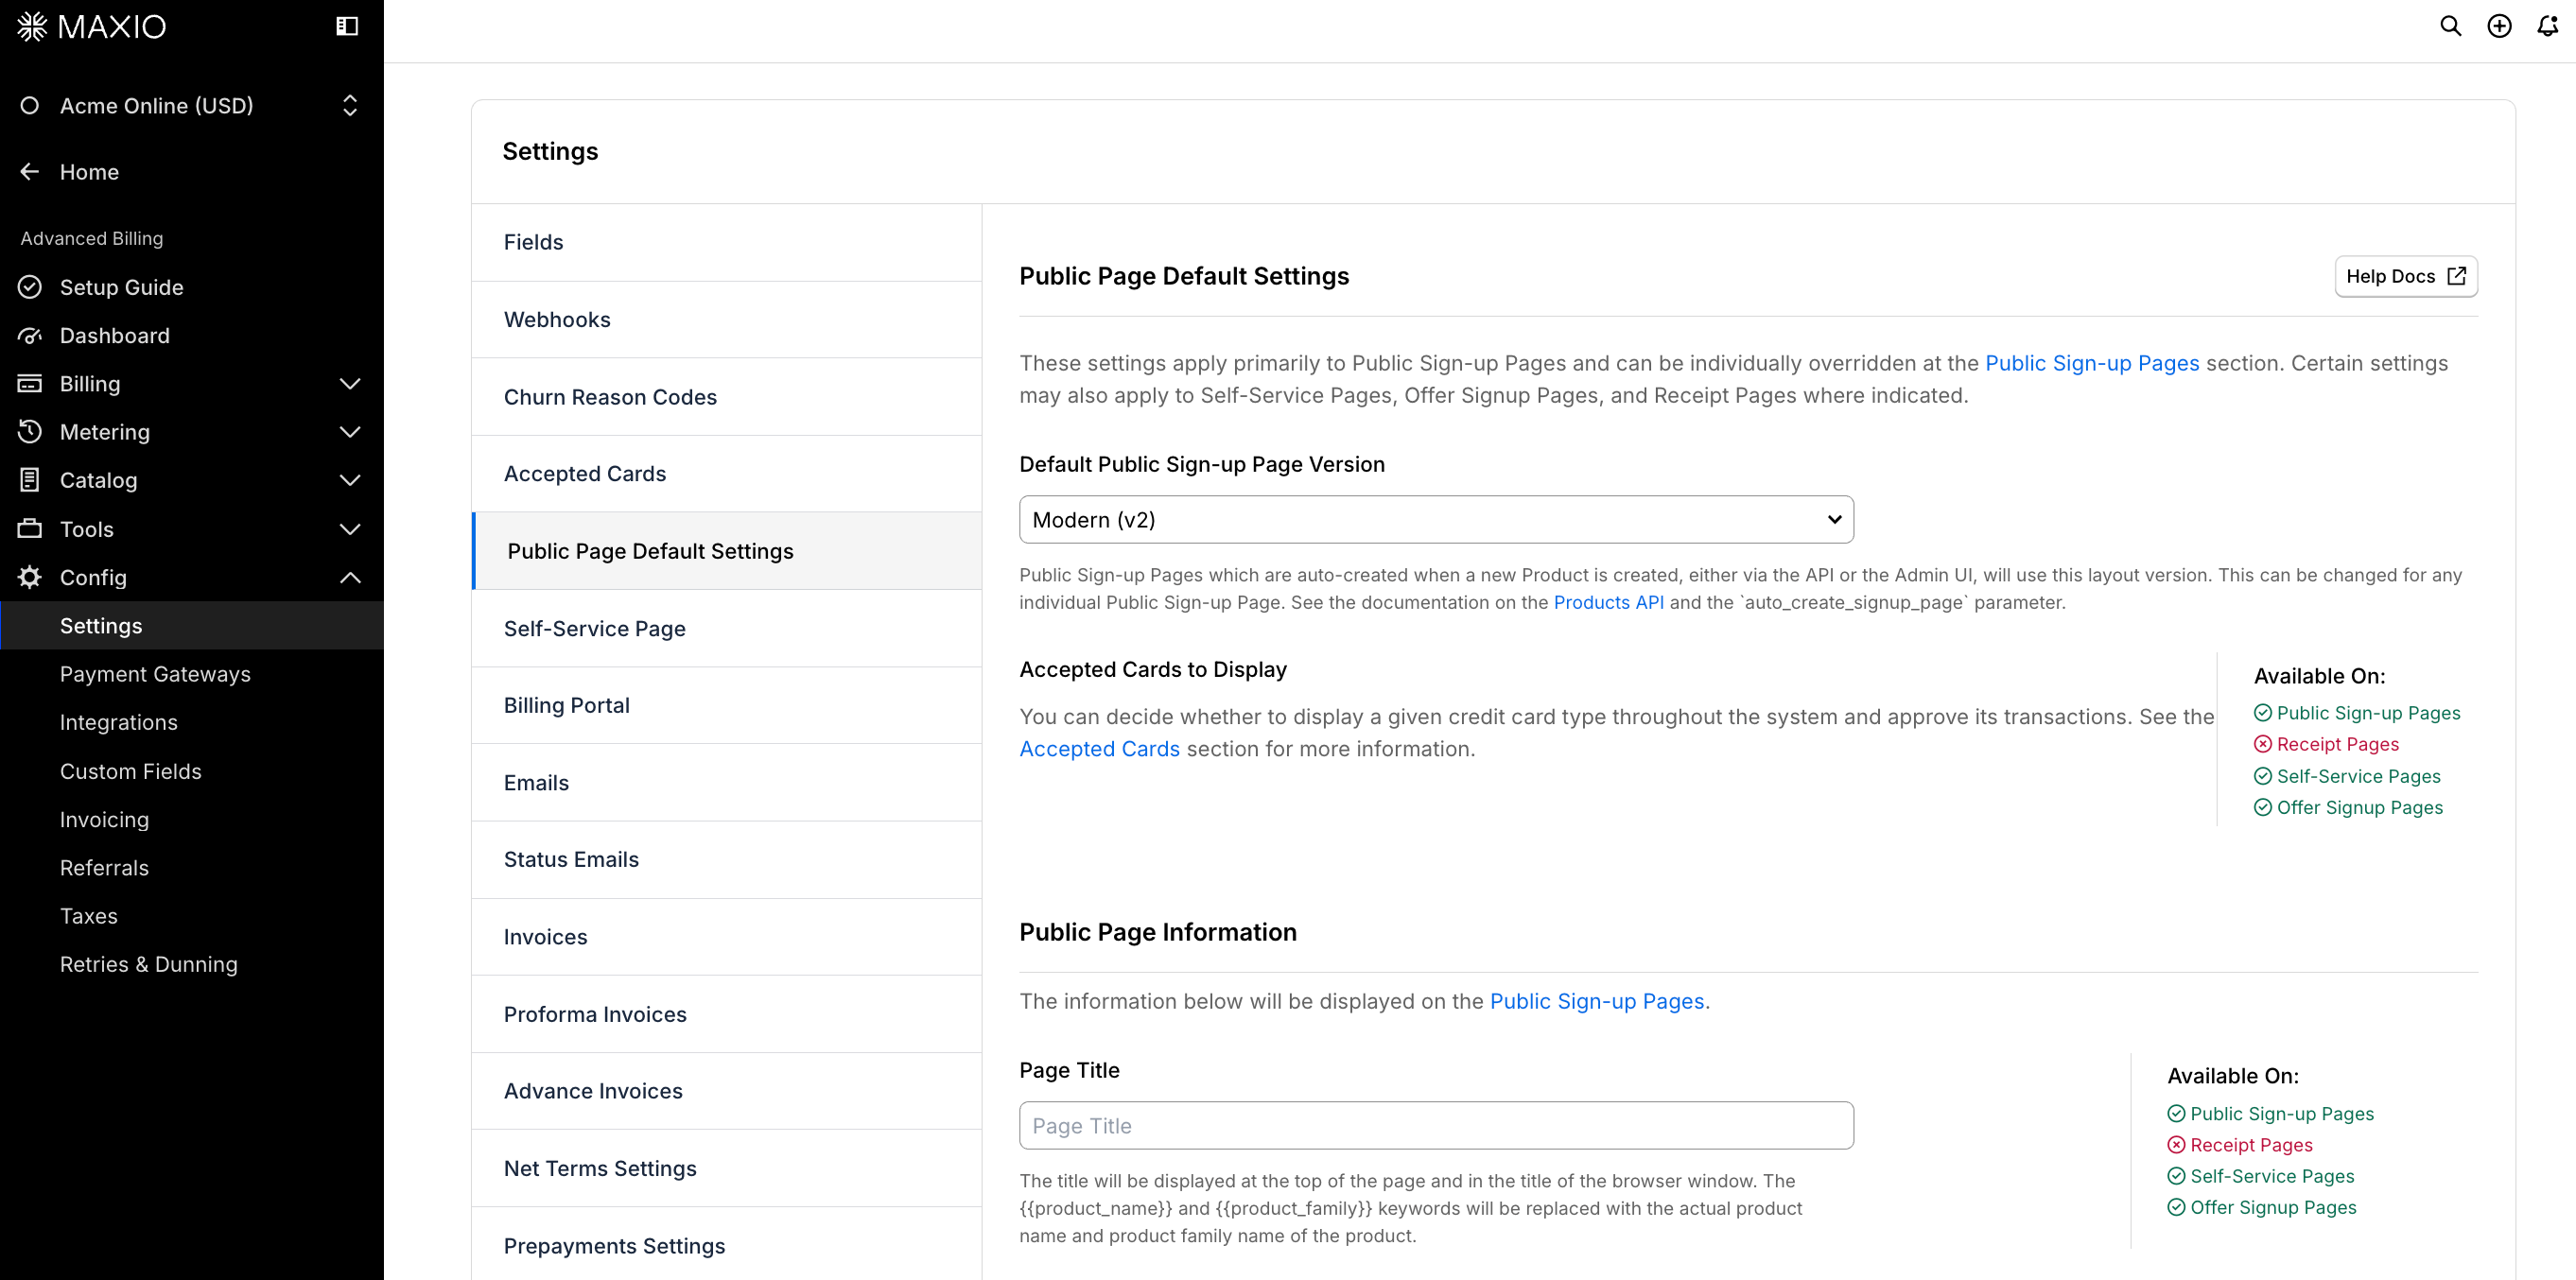The image size is (2576, 1280).
Task: Click the Page Title input field
Action: click(x=1435, y=1125)
